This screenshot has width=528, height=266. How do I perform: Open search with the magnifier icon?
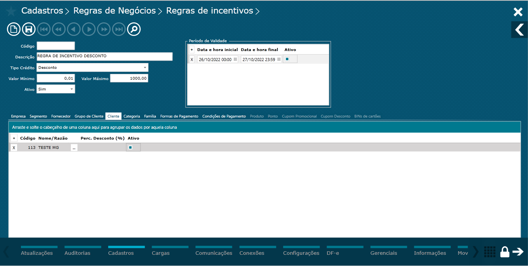(x=134, y=29)
